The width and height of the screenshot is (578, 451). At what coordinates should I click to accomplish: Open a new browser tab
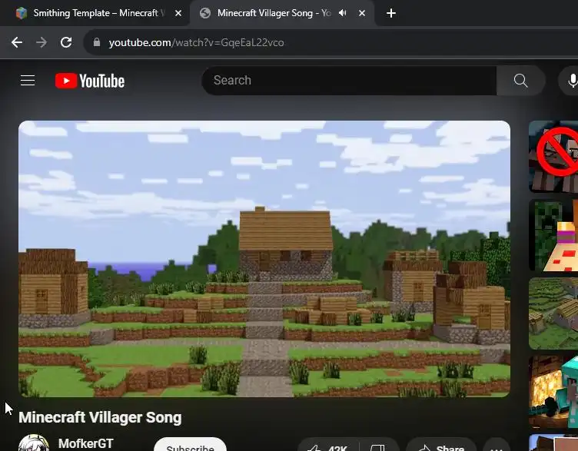pos(391,13)
